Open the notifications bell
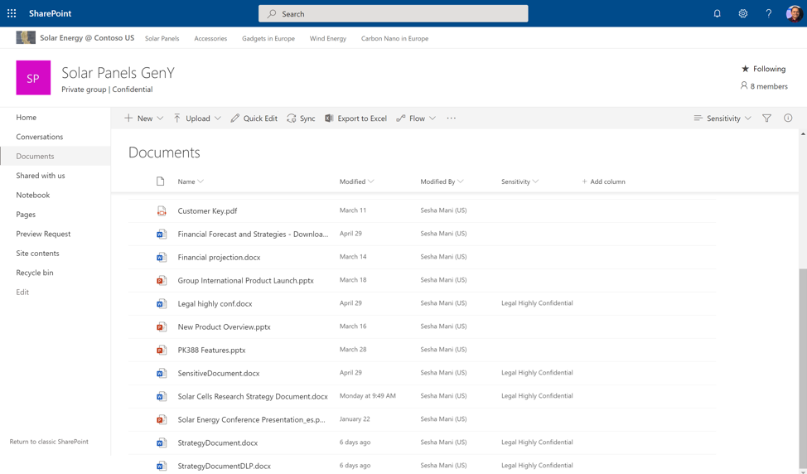Screen dimensions: 807x474 tap(717, 14)
